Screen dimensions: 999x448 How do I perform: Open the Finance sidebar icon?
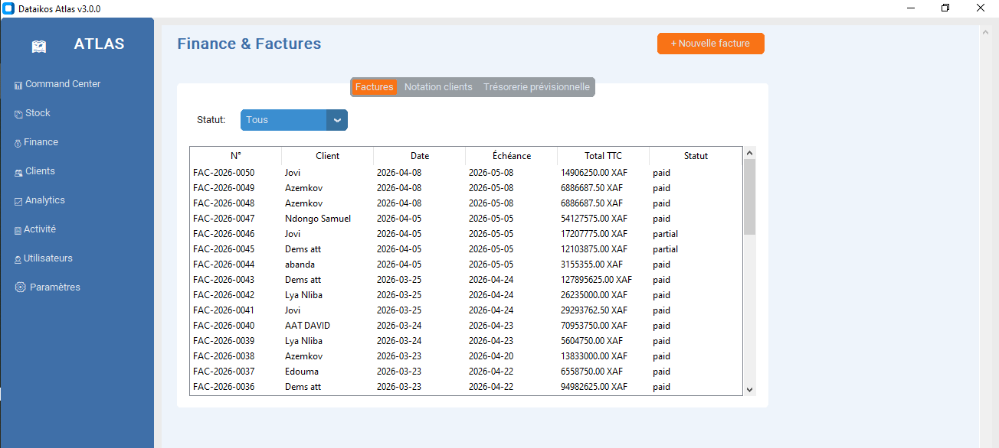18,143
